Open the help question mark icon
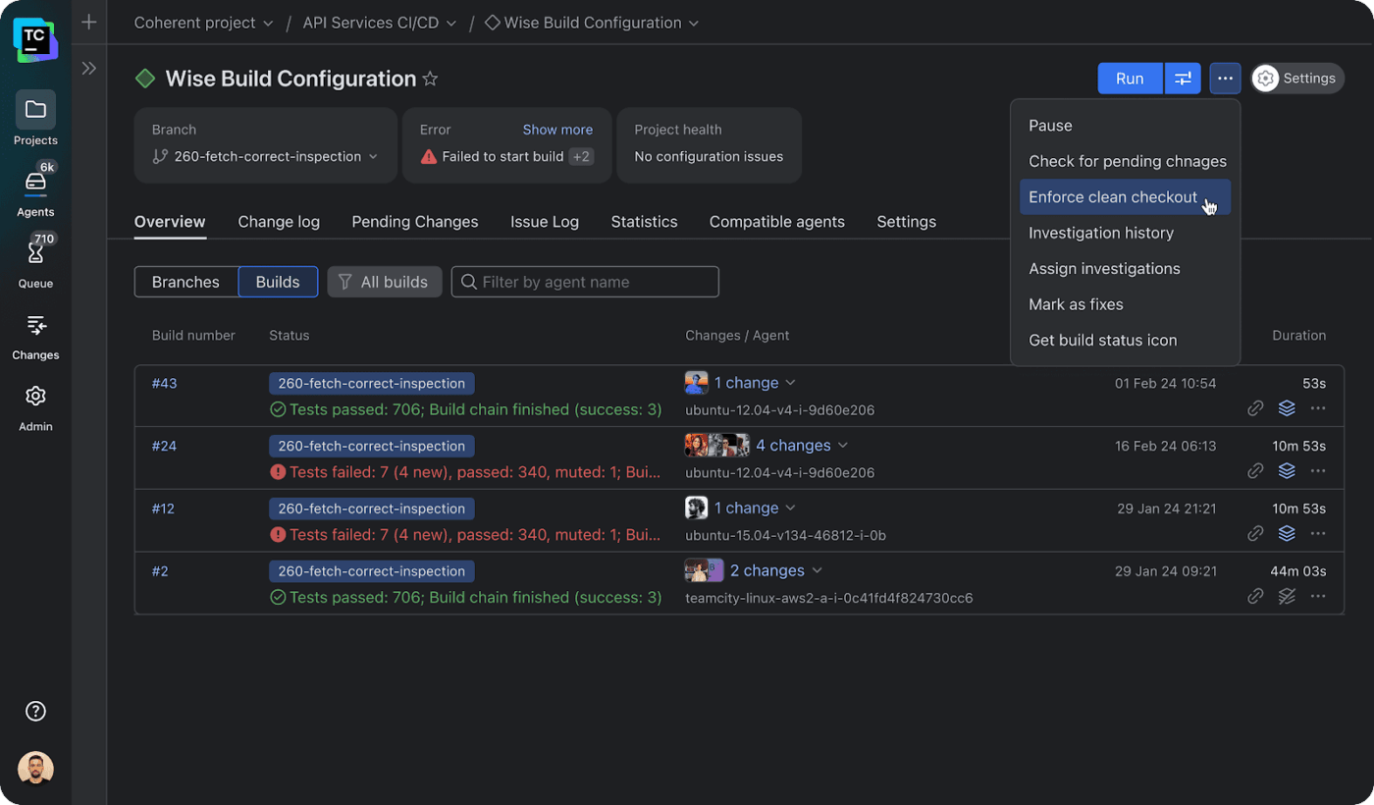This screenshot has width=1374, height=805. tap(35, 712)
